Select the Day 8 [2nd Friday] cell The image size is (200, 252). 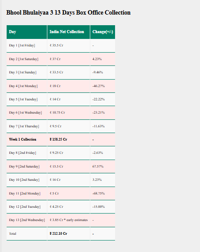click(x=27, y=153)
